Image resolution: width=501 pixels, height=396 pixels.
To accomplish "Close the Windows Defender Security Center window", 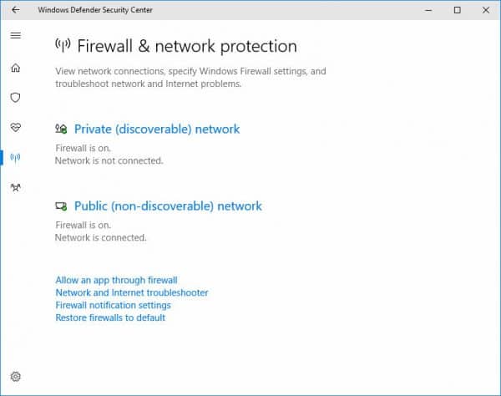I will point(486,10).
